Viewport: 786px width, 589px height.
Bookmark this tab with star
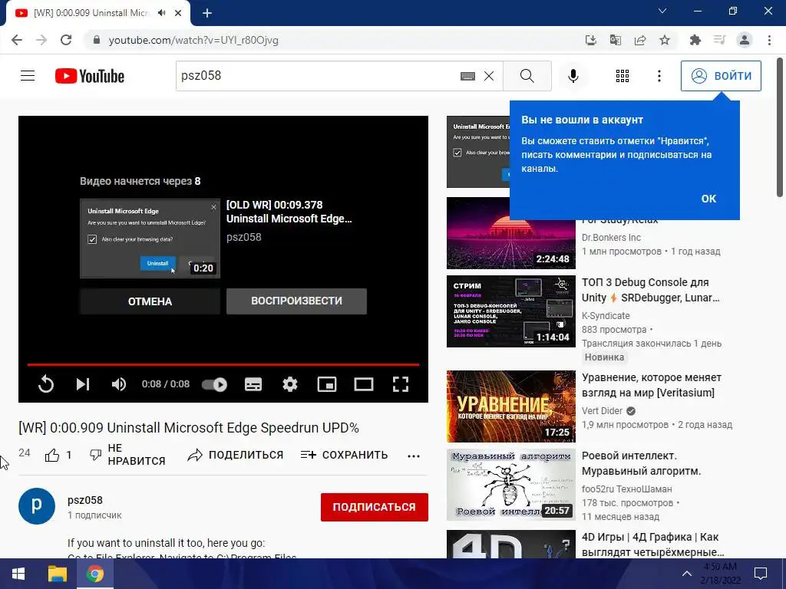665,40
